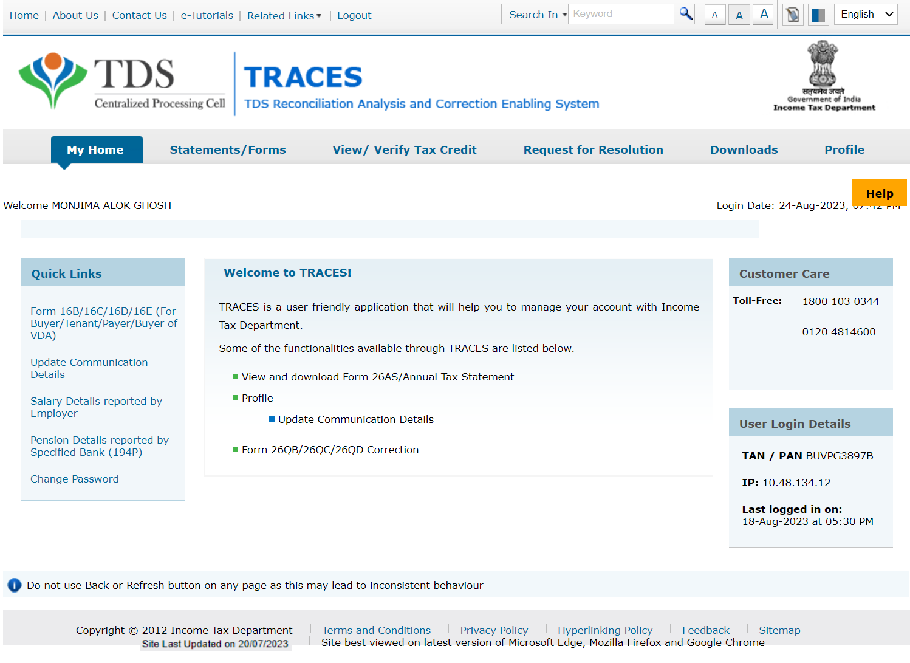This screenshot has height=663, width=910.
Task: Click the info icon beside the Back button warning
Action: point(13,585)
